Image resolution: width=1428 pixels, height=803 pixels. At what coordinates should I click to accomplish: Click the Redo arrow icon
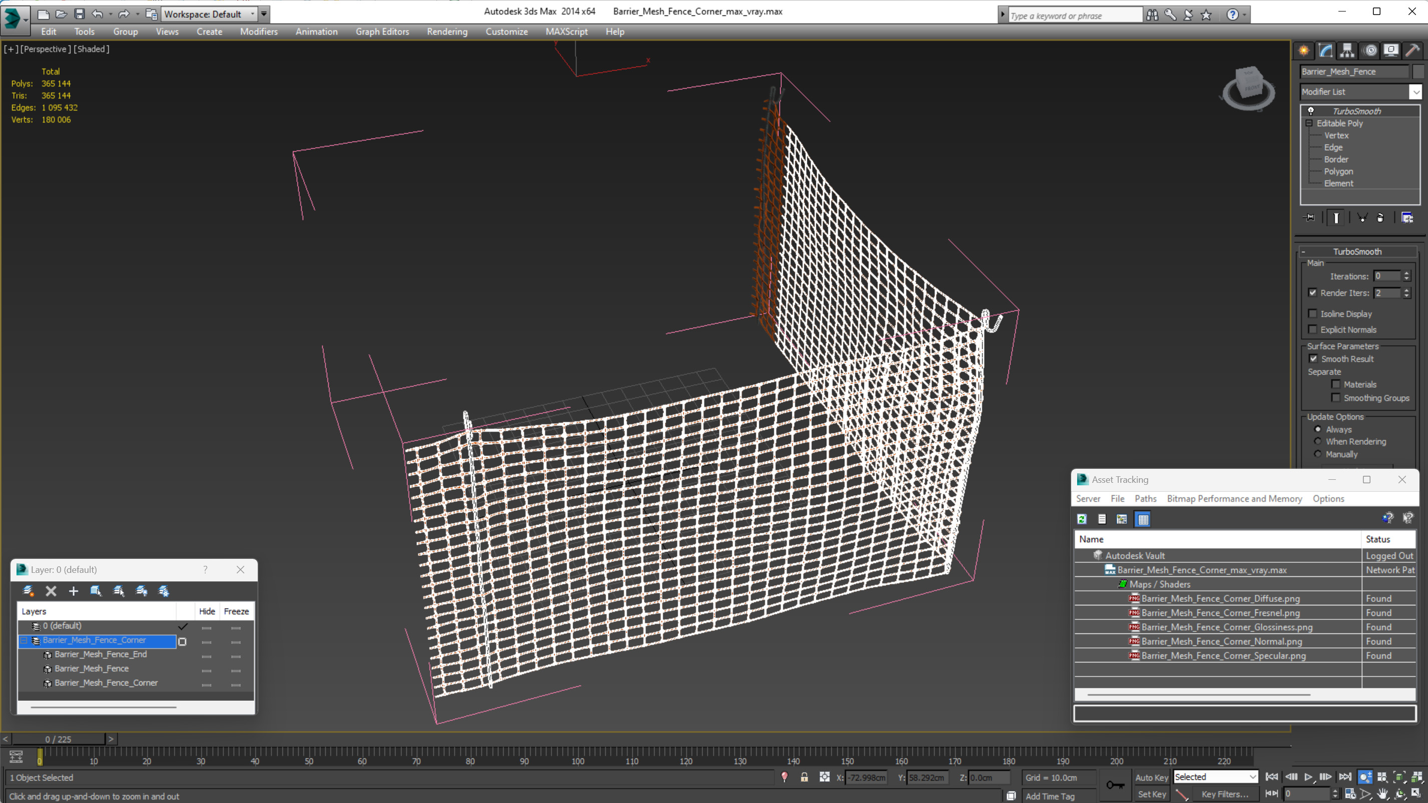pyautogui.click(x=124, y=14)
